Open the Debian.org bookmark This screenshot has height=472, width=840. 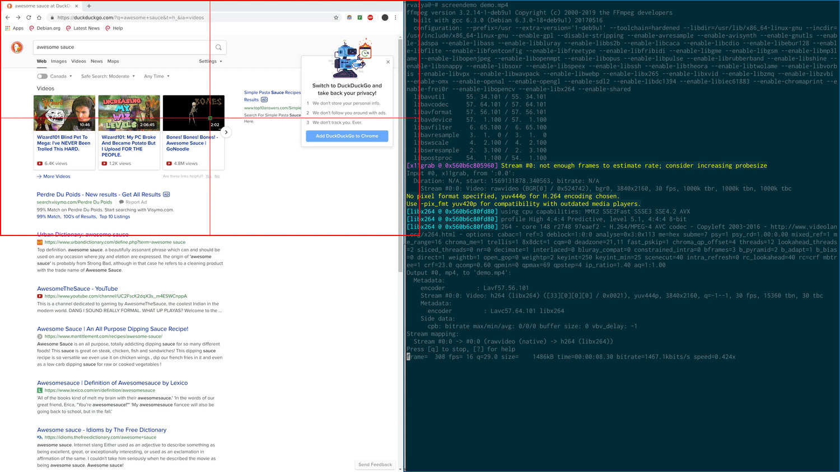click(45, 28)
